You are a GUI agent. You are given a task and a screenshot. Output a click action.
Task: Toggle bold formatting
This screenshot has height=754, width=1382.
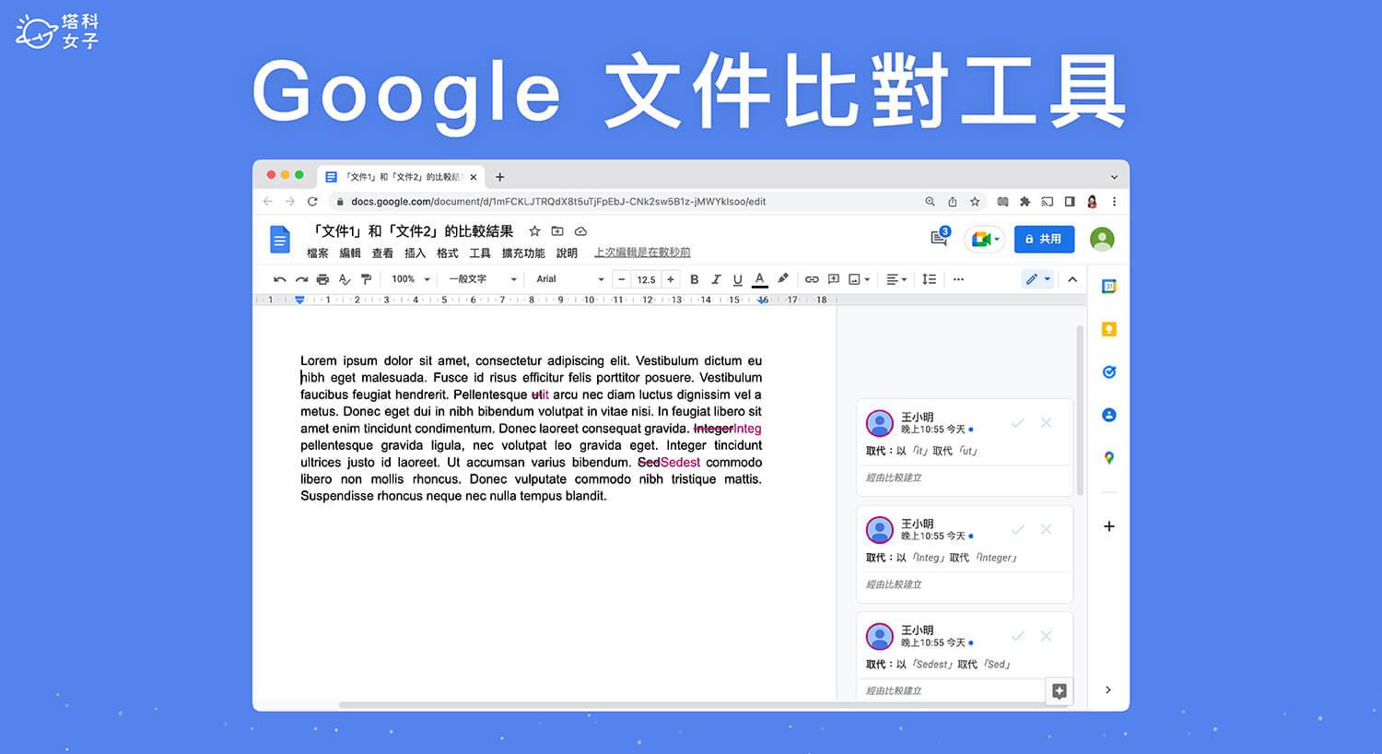pyautogui.click(x=694, y=279)
